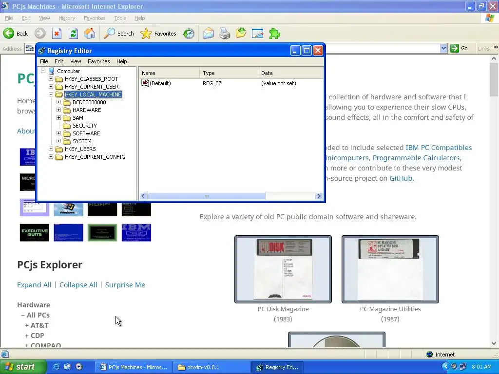Click the Mail envelope icon in IE
The width and height of the screenshot is (499, 374).
(x=209, y=34)
